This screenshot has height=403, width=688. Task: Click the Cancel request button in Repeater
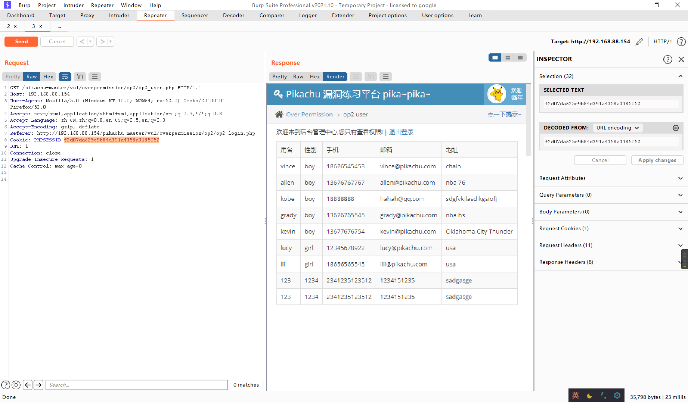(x=57, y=41)
